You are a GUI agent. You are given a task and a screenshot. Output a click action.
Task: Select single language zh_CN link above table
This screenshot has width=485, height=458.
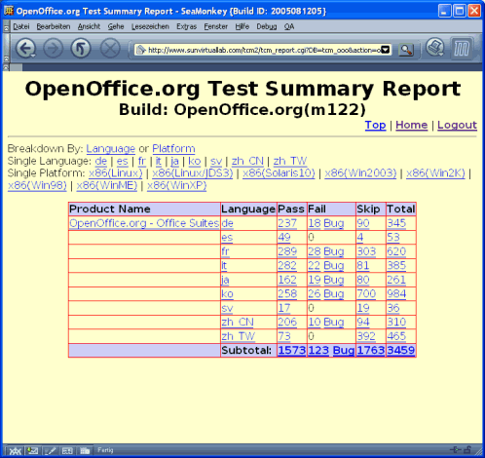pyautogui.click(x=247, y=161)
